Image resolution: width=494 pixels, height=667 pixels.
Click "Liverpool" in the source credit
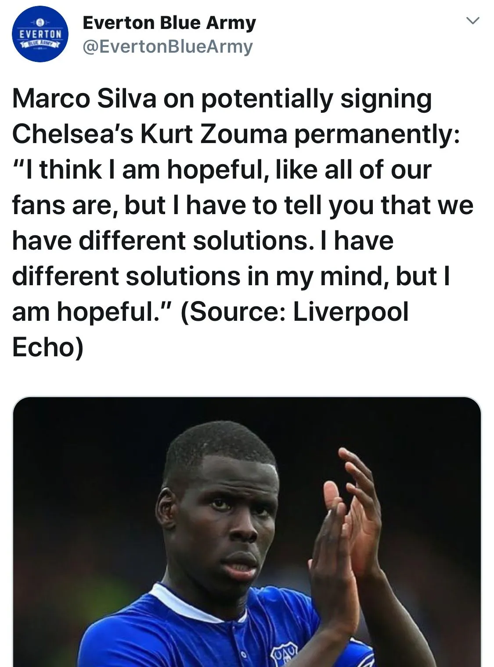[350, 312]
